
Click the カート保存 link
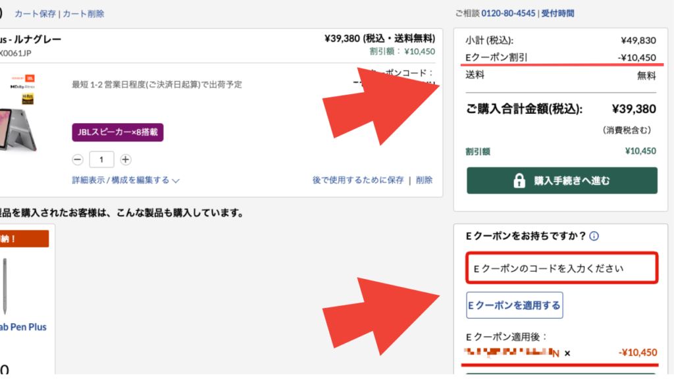coord(35,14)
